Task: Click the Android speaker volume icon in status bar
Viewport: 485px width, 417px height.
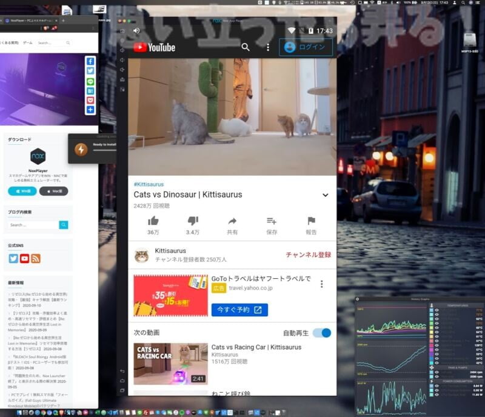Action: pyautogui.click(x=136, y=31)
